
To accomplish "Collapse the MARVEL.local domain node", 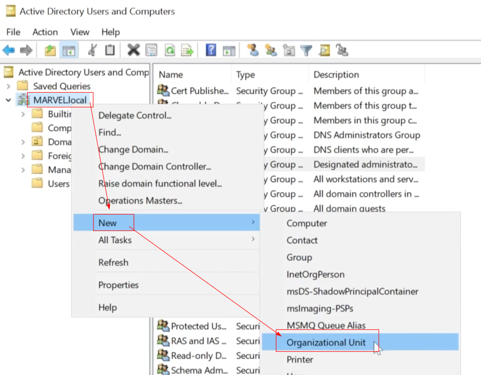I will click(8, 100).
